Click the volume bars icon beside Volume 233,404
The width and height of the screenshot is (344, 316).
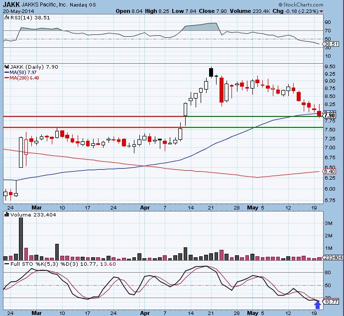(x=7, y=214)
